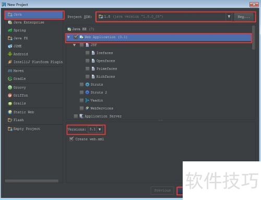
Task: Click the project types horizontal scrollbar
Action: pos(32,181)
